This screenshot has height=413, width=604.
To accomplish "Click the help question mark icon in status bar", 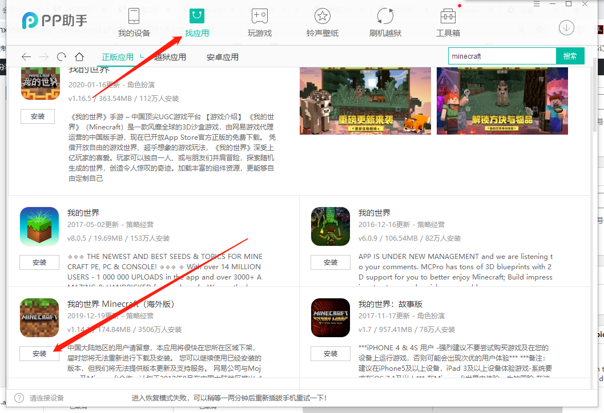I will 19,398.
